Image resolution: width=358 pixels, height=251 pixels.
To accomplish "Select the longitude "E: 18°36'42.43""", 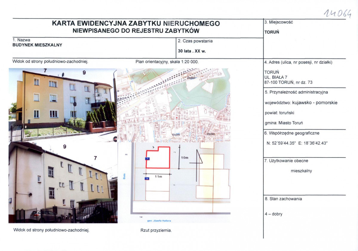I will coord(313,143).
